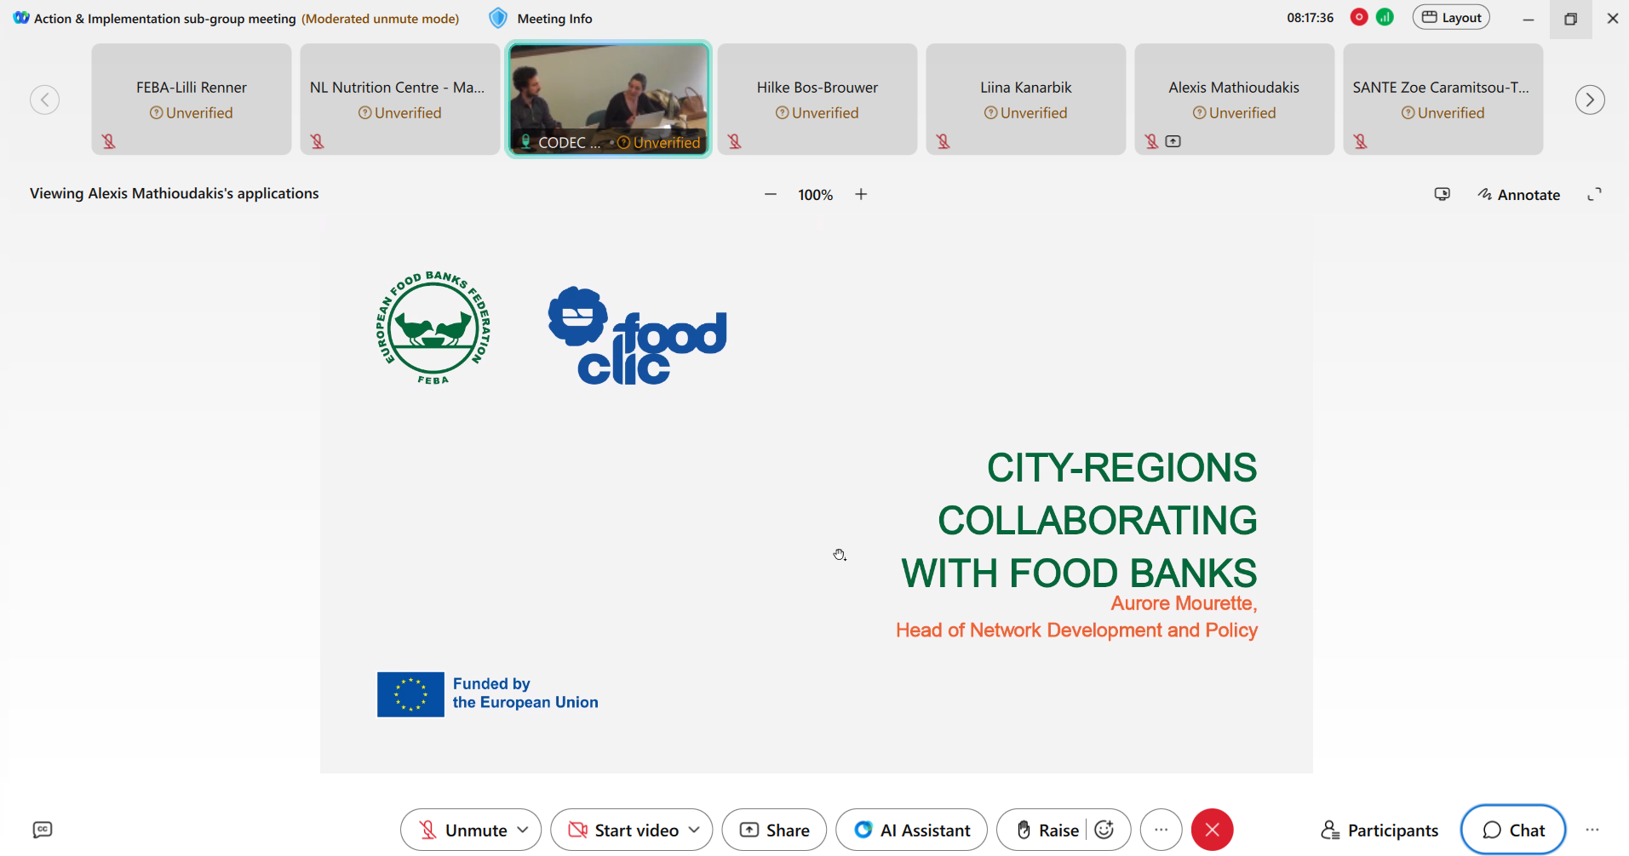
Task: Click the muted mic icon on Hilke Bos-Brouwer
Action: (x=735, y=141)
